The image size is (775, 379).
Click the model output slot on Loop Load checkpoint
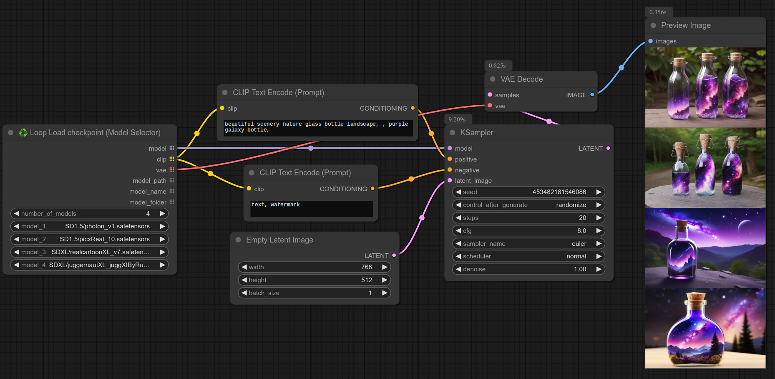pyautogui.click(x=172, y=148)
